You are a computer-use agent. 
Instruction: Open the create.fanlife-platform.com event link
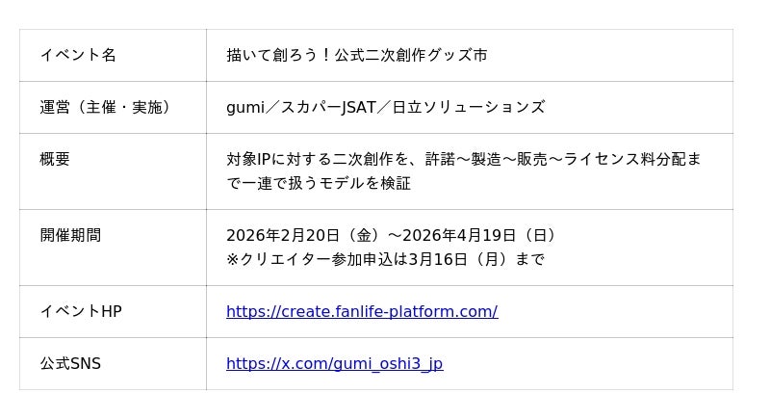[x=362, y=311]
